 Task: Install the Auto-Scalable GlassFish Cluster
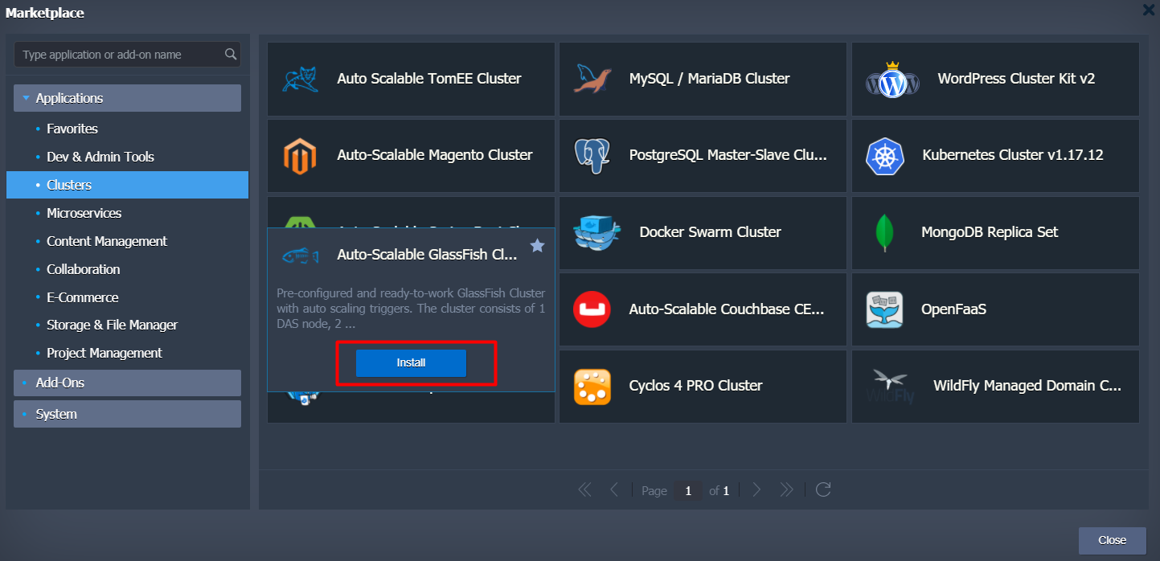411,362
